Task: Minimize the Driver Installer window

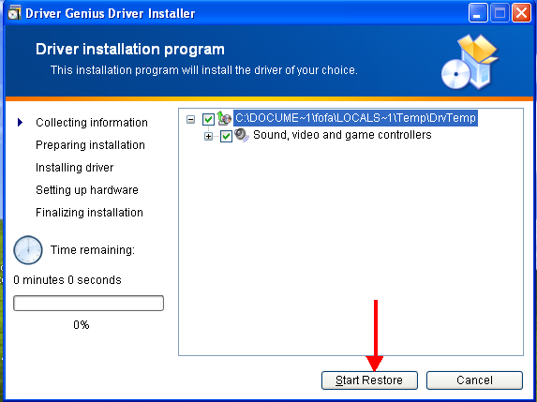Action: [478, 13]
